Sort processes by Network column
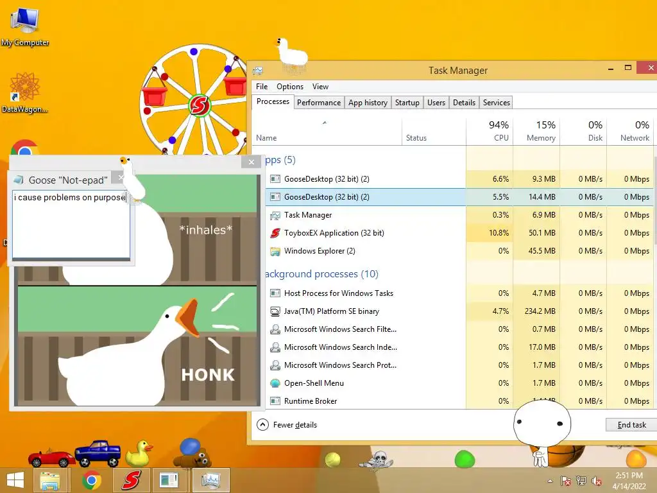The image size is (657, 493). (630, 131)
